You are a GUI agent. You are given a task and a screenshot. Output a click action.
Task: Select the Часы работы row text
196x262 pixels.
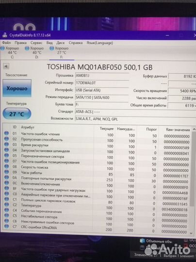pyautogui.click(x=32, y=173)
